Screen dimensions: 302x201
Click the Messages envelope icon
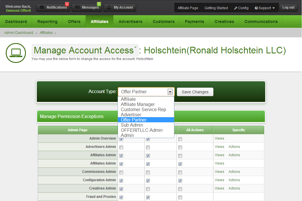(77, 7)
